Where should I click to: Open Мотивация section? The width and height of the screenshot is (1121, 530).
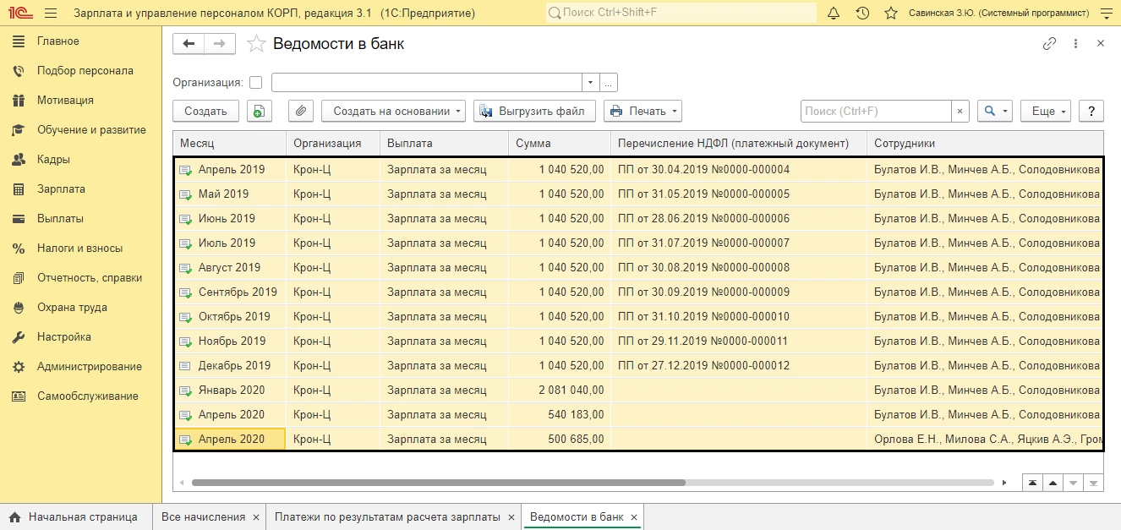tap(80, 101)
